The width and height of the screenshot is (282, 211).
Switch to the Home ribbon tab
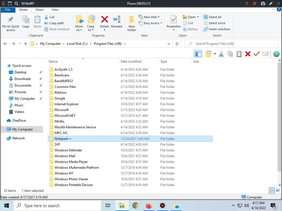click(23, 10)
